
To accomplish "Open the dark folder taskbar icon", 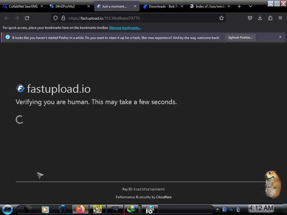I will (28, 209).
